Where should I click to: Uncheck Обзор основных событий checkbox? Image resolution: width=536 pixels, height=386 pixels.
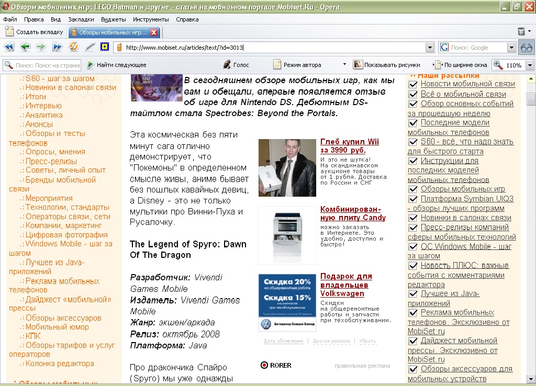[413, 104]
